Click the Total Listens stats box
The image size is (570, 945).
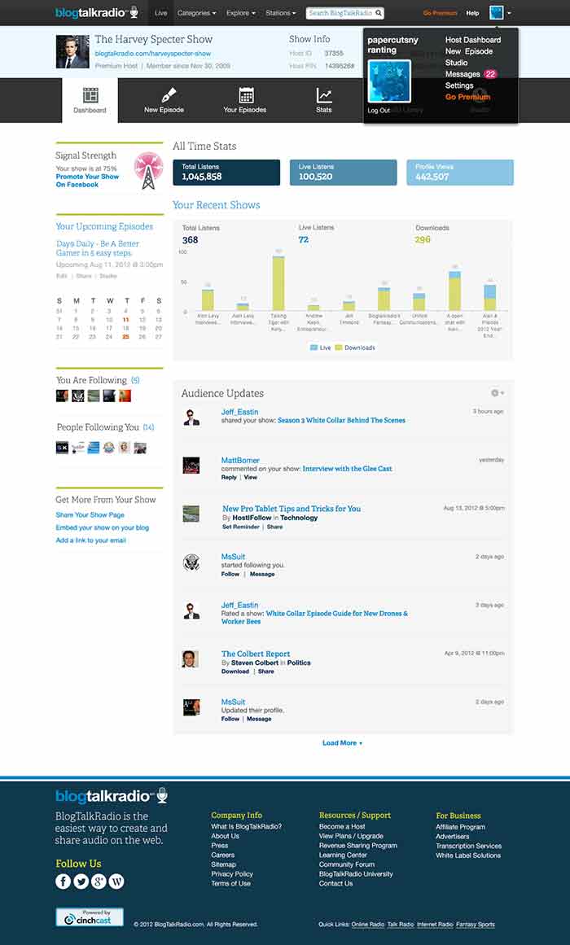(x=226, y=173)
